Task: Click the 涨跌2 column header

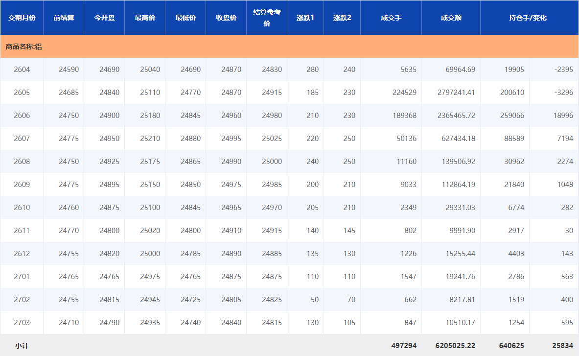Action: pos(342,18)
